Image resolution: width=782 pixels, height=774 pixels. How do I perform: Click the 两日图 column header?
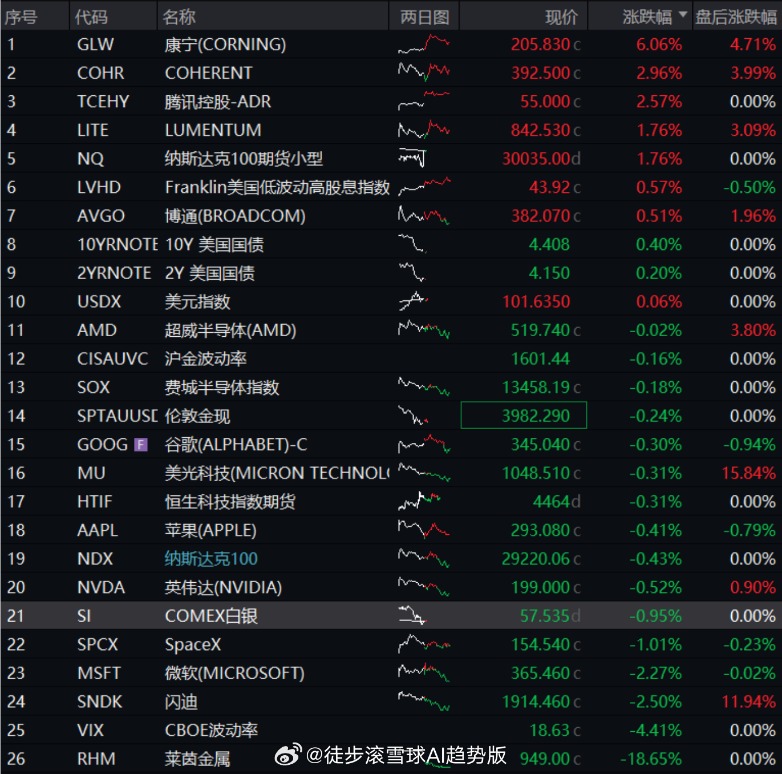pos(424,17)
